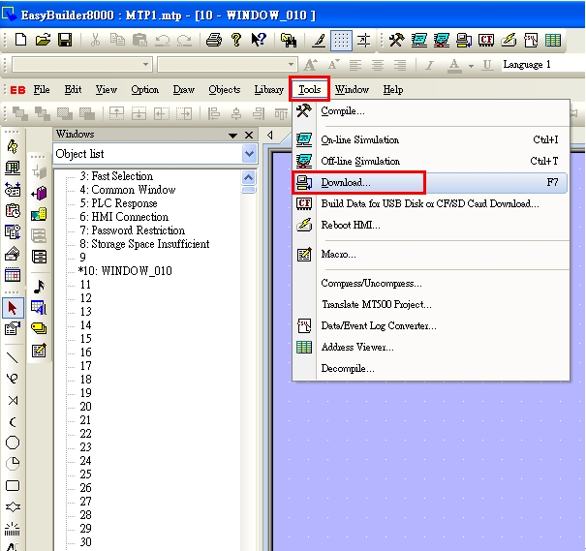
Task: Choose Decompile... menu entry
Action: point(431,369)
